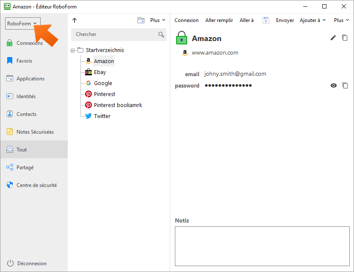Viewport: 354px width, 272px height.
Task: Open www.amazon.com link
Action: tap(215, 53)
